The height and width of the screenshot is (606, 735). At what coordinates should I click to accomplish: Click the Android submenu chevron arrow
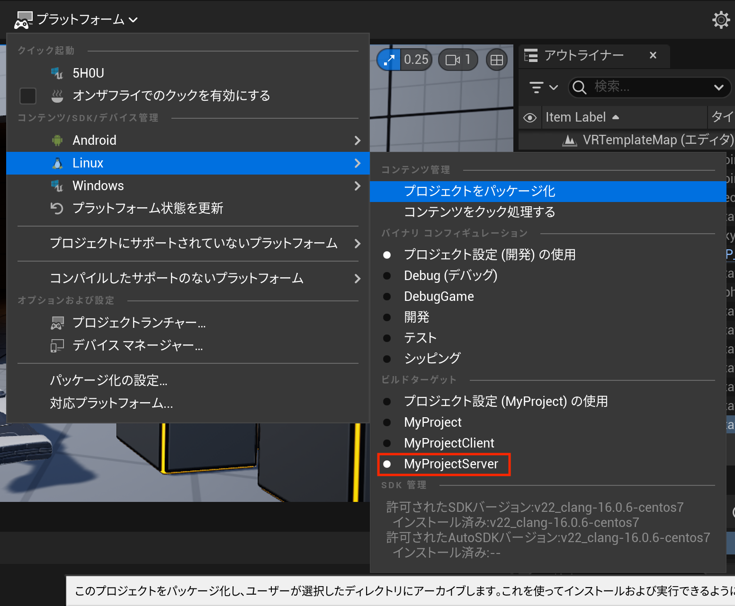[x=358, y=140]
